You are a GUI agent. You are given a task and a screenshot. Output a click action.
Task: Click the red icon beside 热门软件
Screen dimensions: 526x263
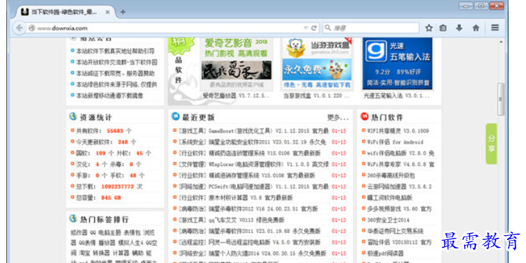click(x=364, y=117)
